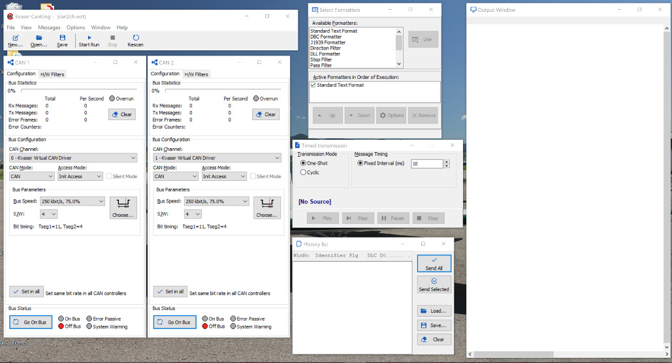Click the Start Run play icon
The height and width of the screenshot is (363, 672).
pyautogui.click(x=89, y=38)
